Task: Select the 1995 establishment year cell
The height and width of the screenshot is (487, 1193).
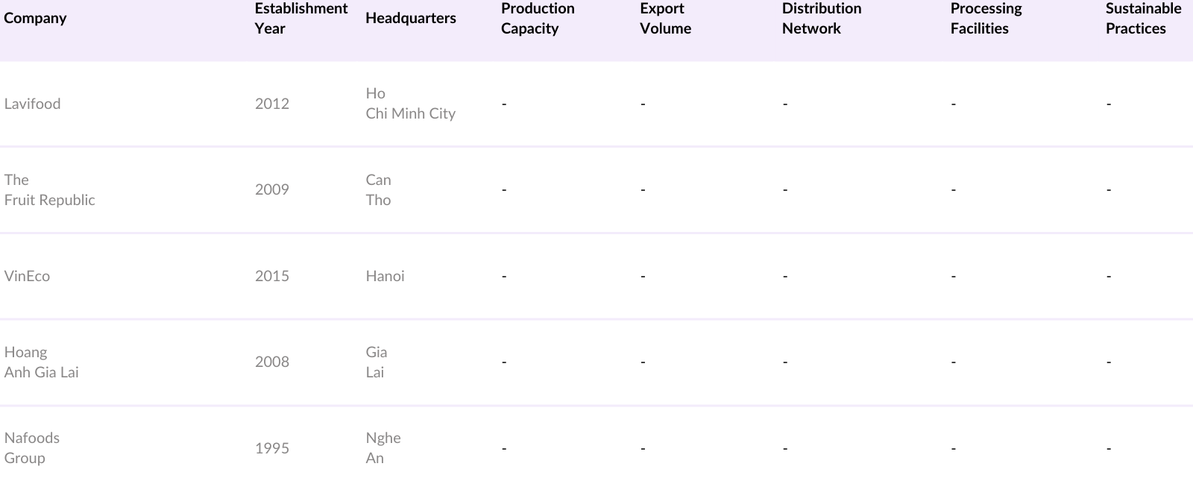Action: 271,448
